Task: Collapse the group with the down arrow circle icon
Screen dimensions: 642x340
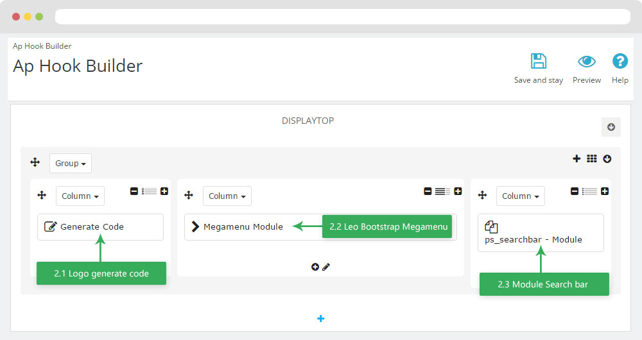Action: 607,158
